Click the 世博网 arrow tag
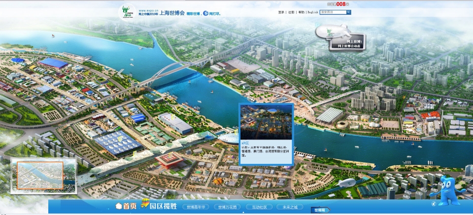The width and height of the screenshot is (473, 215). (x=320, y=210)
